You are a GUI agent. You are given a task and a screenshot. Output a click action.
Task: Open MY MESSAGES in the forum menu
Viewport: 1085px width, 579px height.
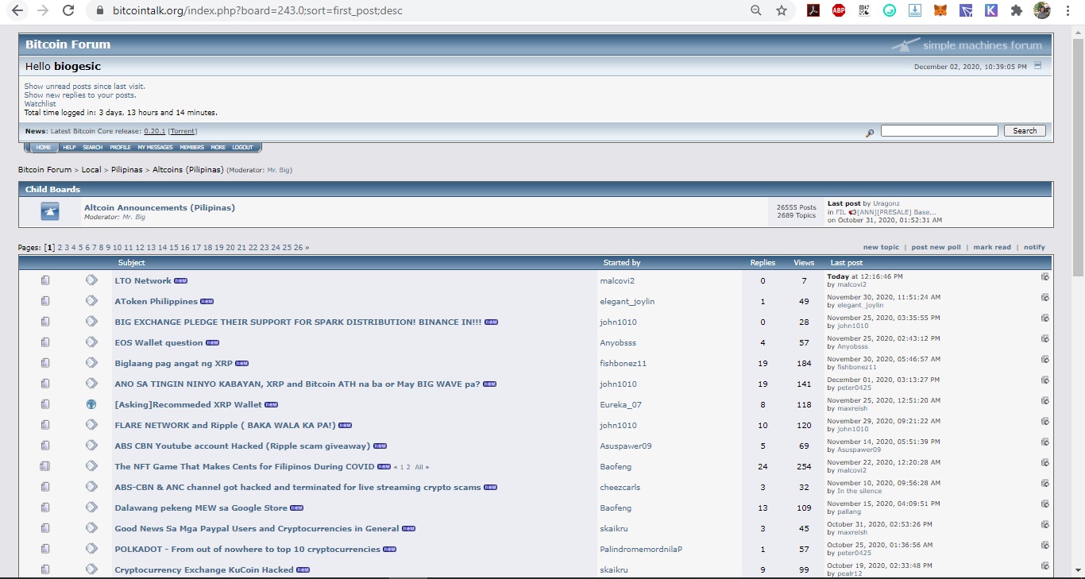[155, 147]
